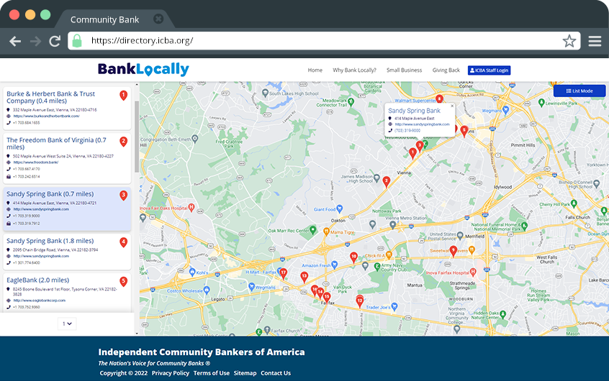Click red marker 1 beside Burke & Herbert listing
609x381 pixels.
[124, 96]
